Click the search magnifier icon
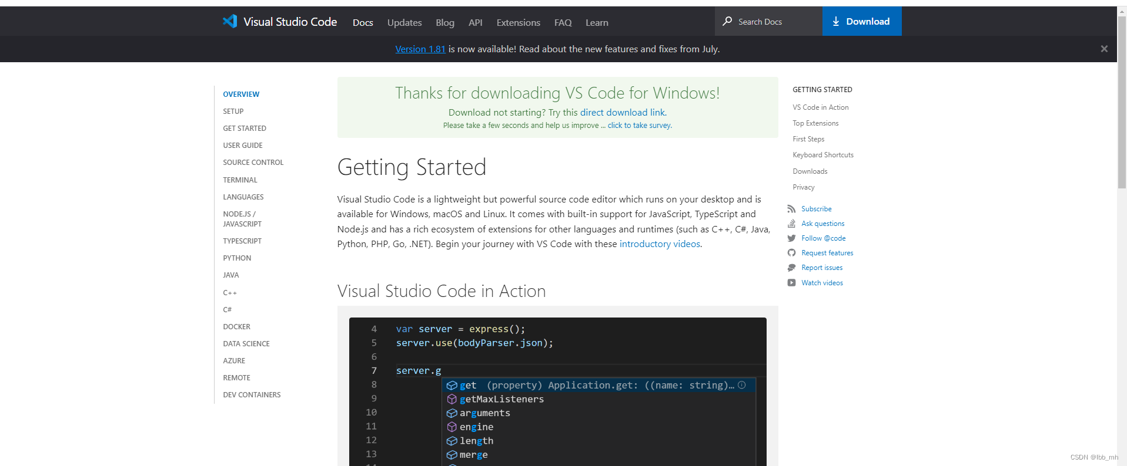Viewport: 1127px width, 466px height. [727, 21]
